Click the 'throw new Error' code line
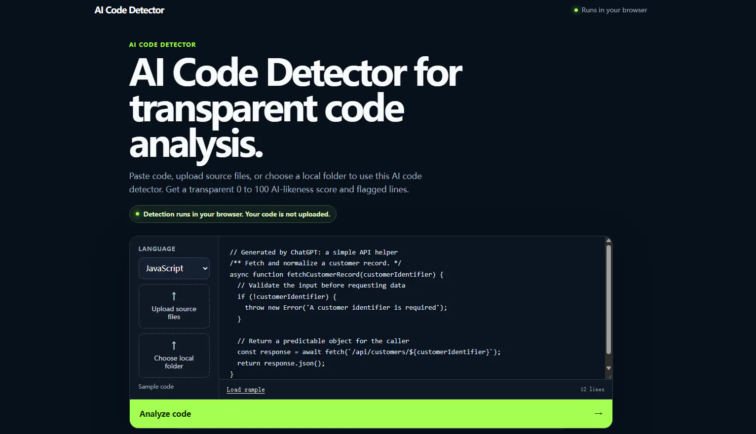 [x=346, y=308]
